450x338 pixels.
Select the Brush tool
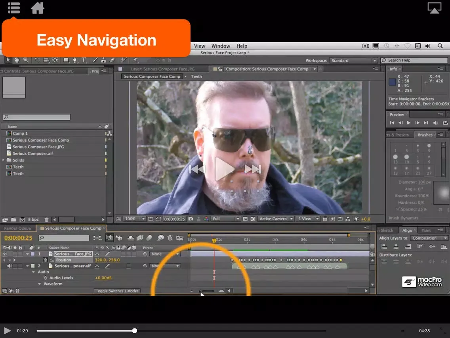pos(95,60)
